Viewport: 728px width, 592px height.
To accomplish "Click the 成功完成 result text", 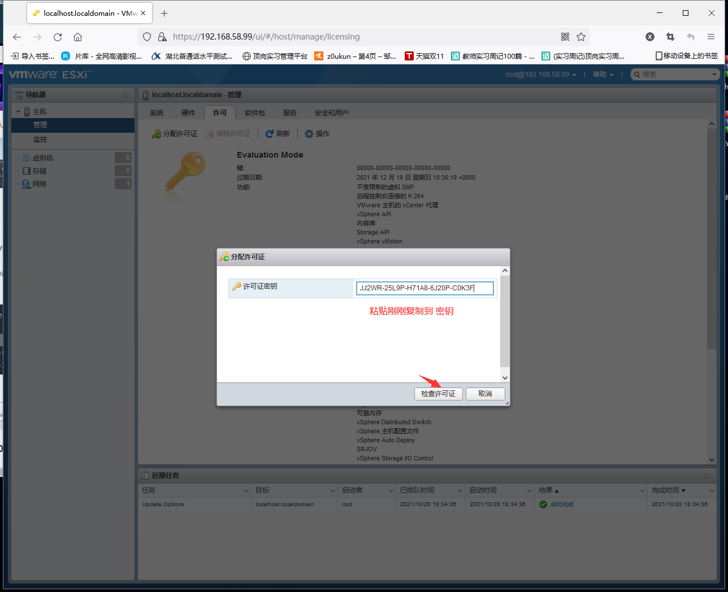I will [562, 504].
